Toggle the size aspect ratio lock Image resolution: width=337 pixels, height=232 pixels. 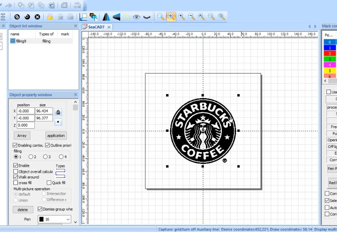pyautogui.click(x=58, y=112)
